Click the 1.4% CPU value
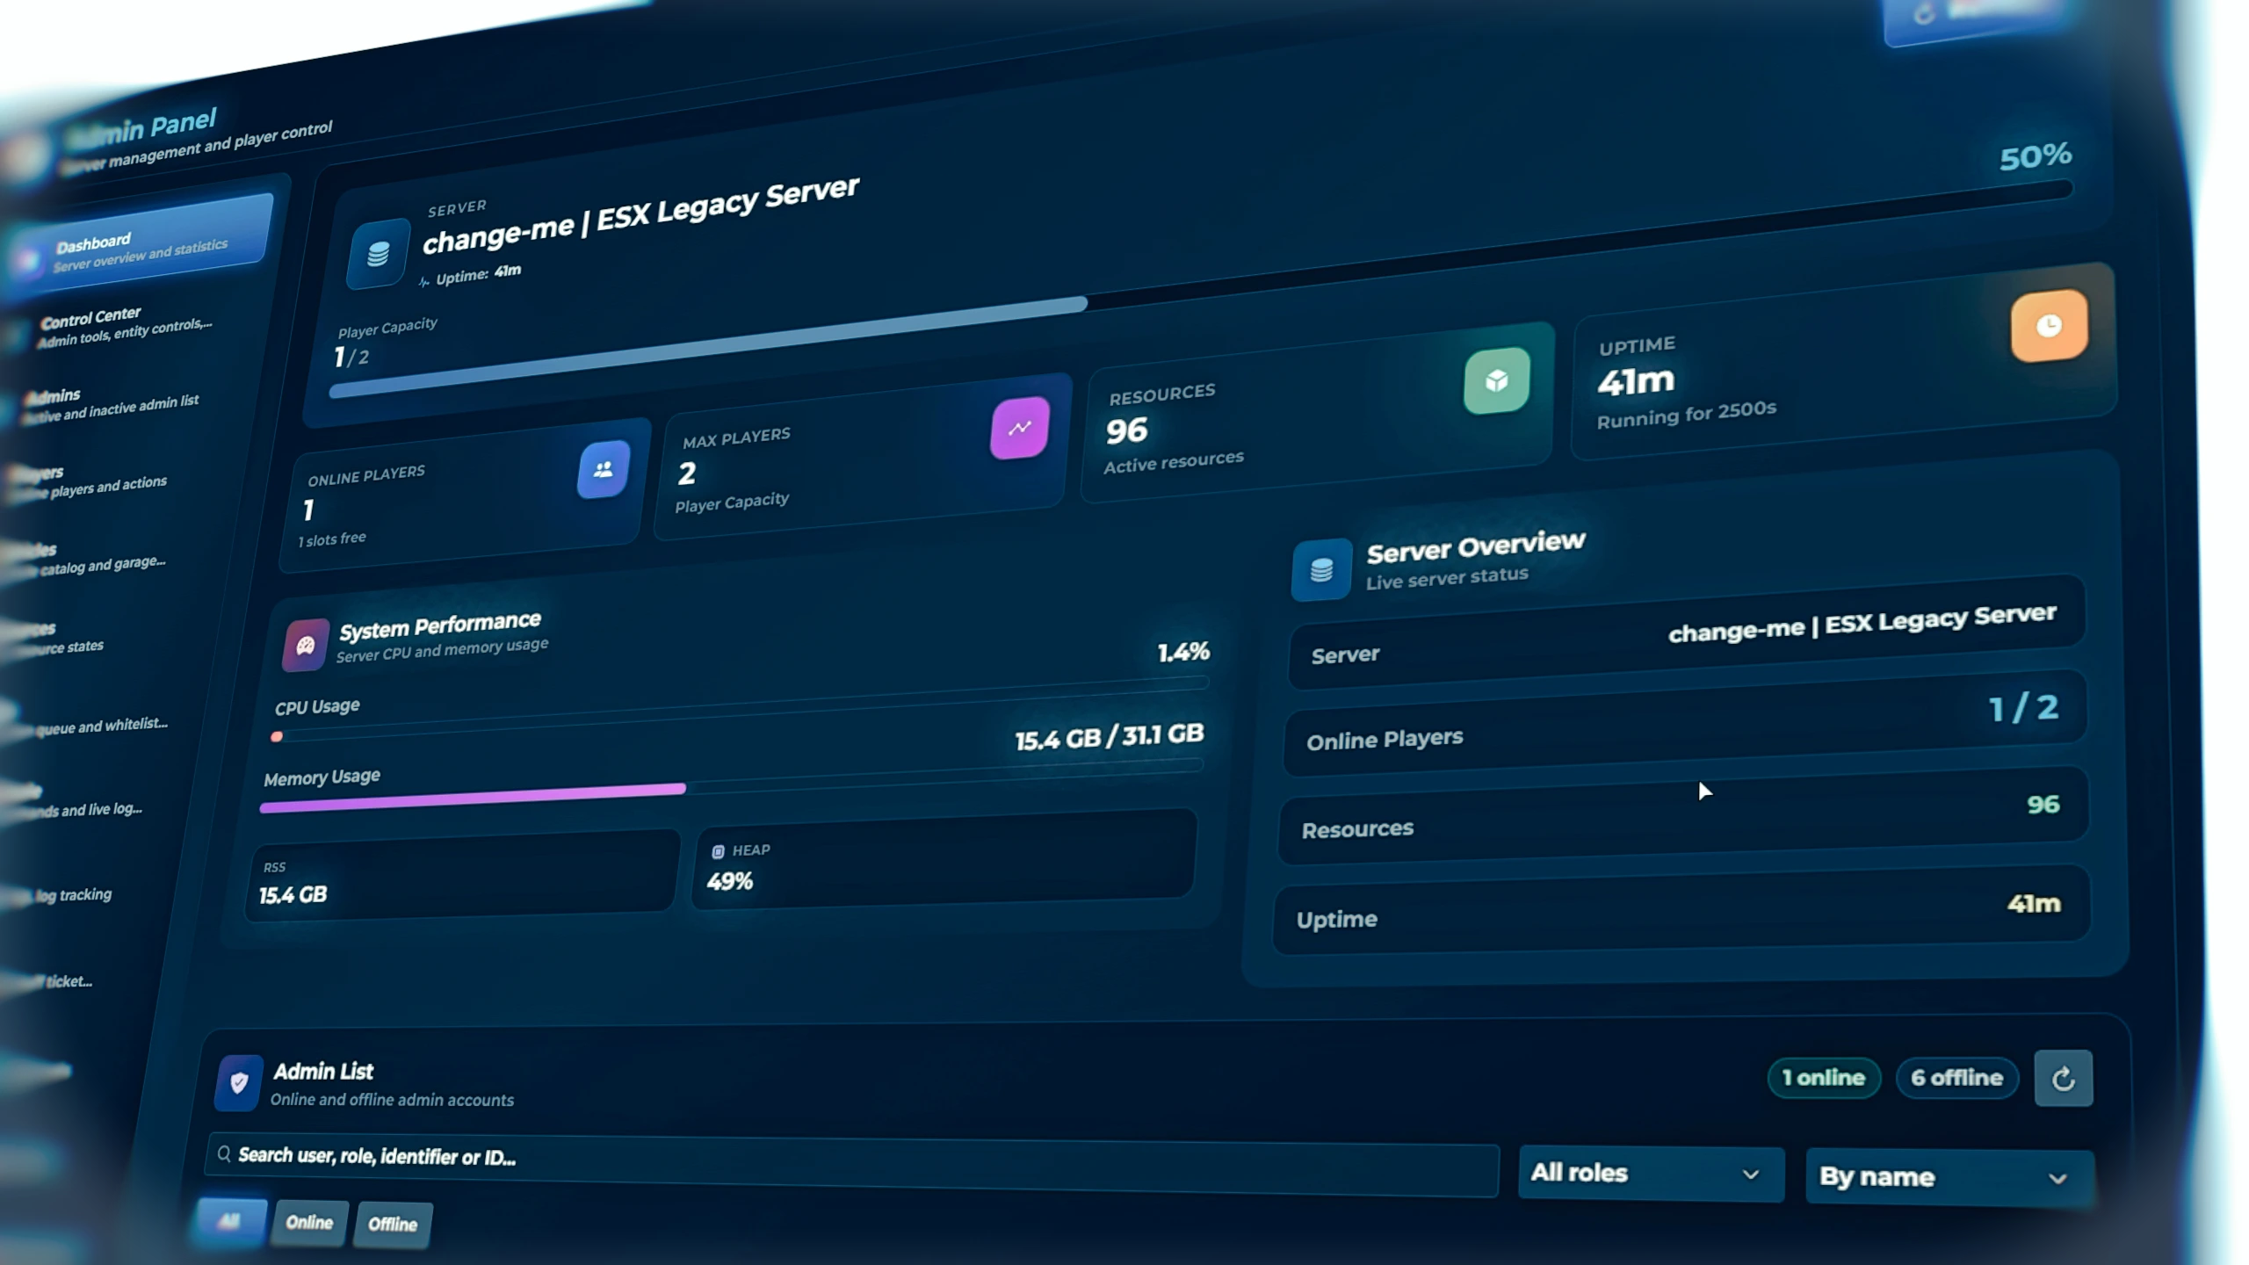Screen dimensions: 2249x1265 click(x=1183, y=652)
